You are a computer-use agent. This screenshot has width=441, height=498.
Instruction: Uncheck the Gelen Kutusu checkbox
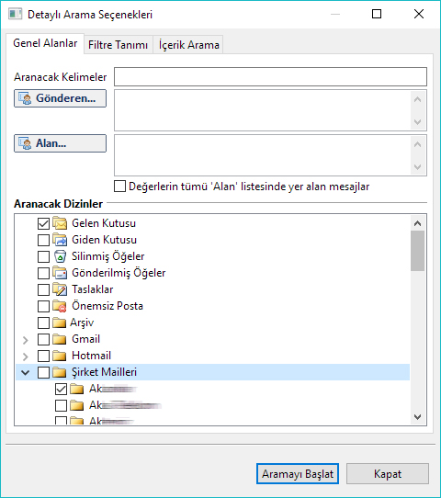click(43, 223)
